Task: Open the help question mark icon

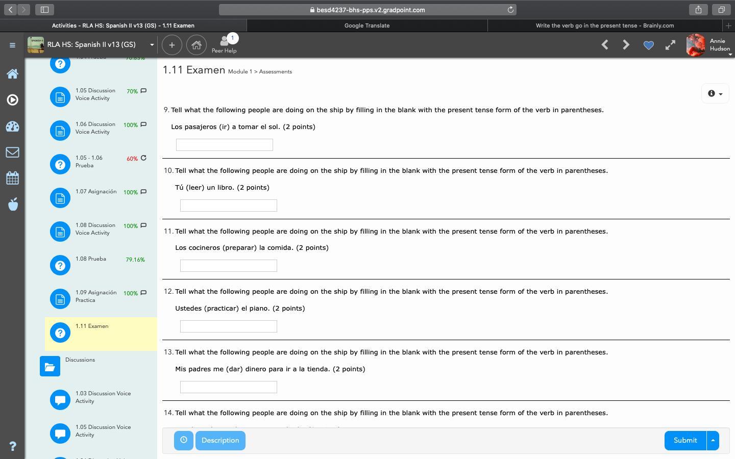Action: click(13, 446)
